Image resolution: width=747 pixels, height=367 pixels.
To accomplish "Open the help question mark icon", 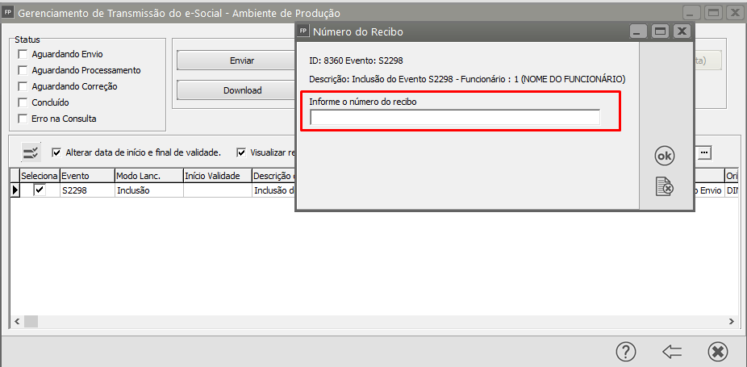I will click(626, 352).
